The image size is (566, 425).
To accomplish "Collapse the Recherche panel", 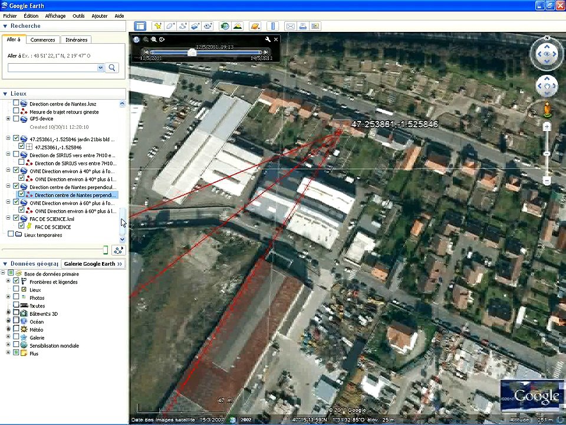I will pos(5,26).
